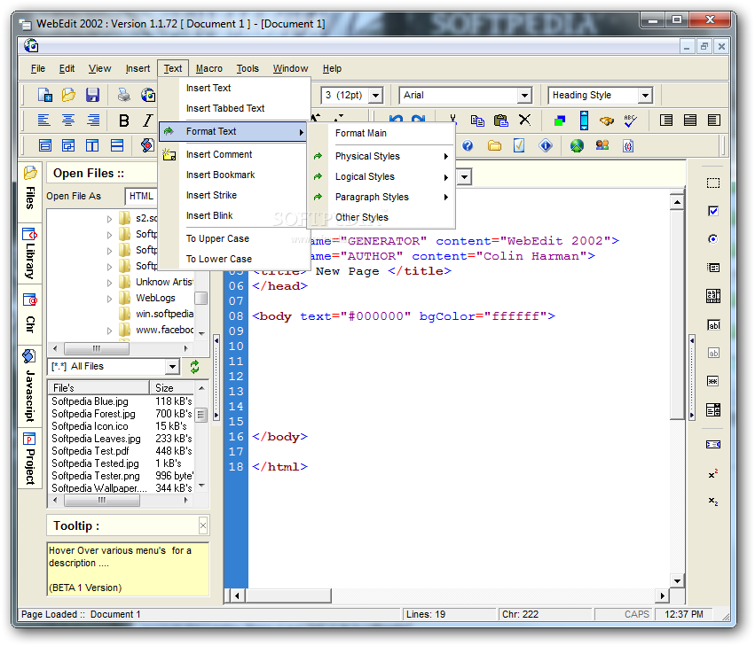Image resolution: width=755 pixels, height=646 pixels.
Task: Insert a checkbox using the right toolbar icon
Action: [x=713, y=211]
